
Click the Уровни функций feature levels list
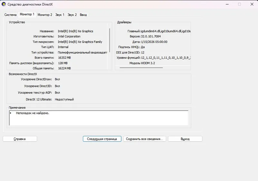[166, 58]
